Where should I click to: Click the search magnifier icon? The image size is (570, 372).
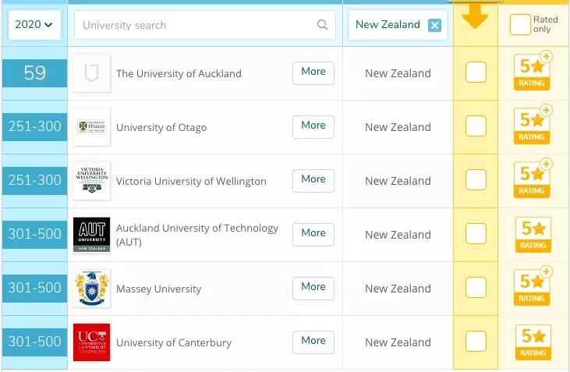click(x=322, y=25)
